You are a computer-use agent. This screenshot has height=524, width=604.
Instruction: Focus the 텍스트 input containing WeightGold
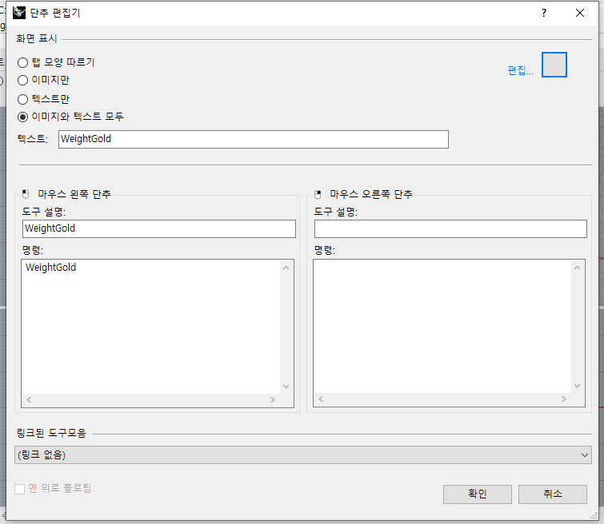(x=254, y=139)
